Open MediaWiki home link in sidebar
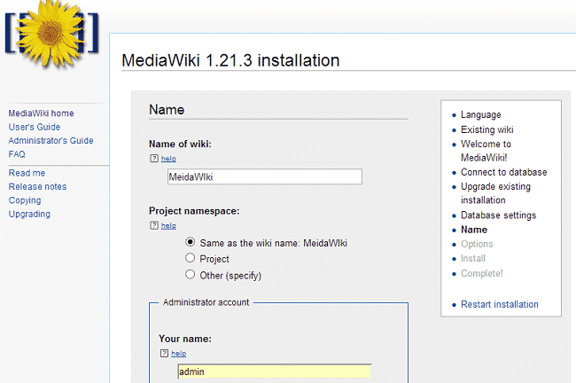 tap(41, 113)
